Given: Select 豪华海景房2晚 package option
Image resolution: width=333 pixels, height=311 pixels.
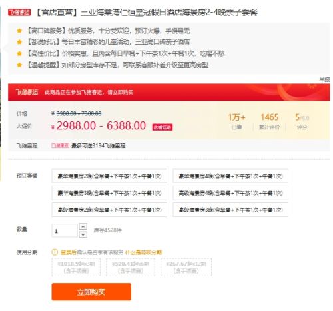Looking at the screenshot, I should [x=109, y=176].
